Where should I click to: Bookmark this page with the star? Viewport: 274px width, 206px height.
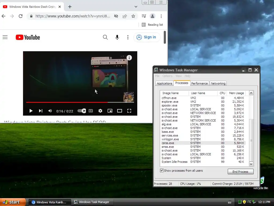[x=133, y=16]
